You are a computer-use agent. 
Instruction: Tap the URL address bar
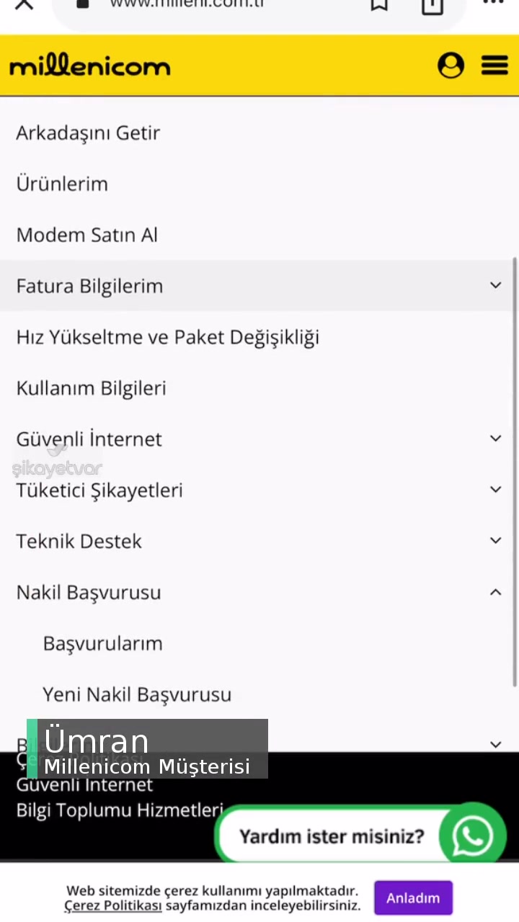pyautogui.click(x=186, y=6)
